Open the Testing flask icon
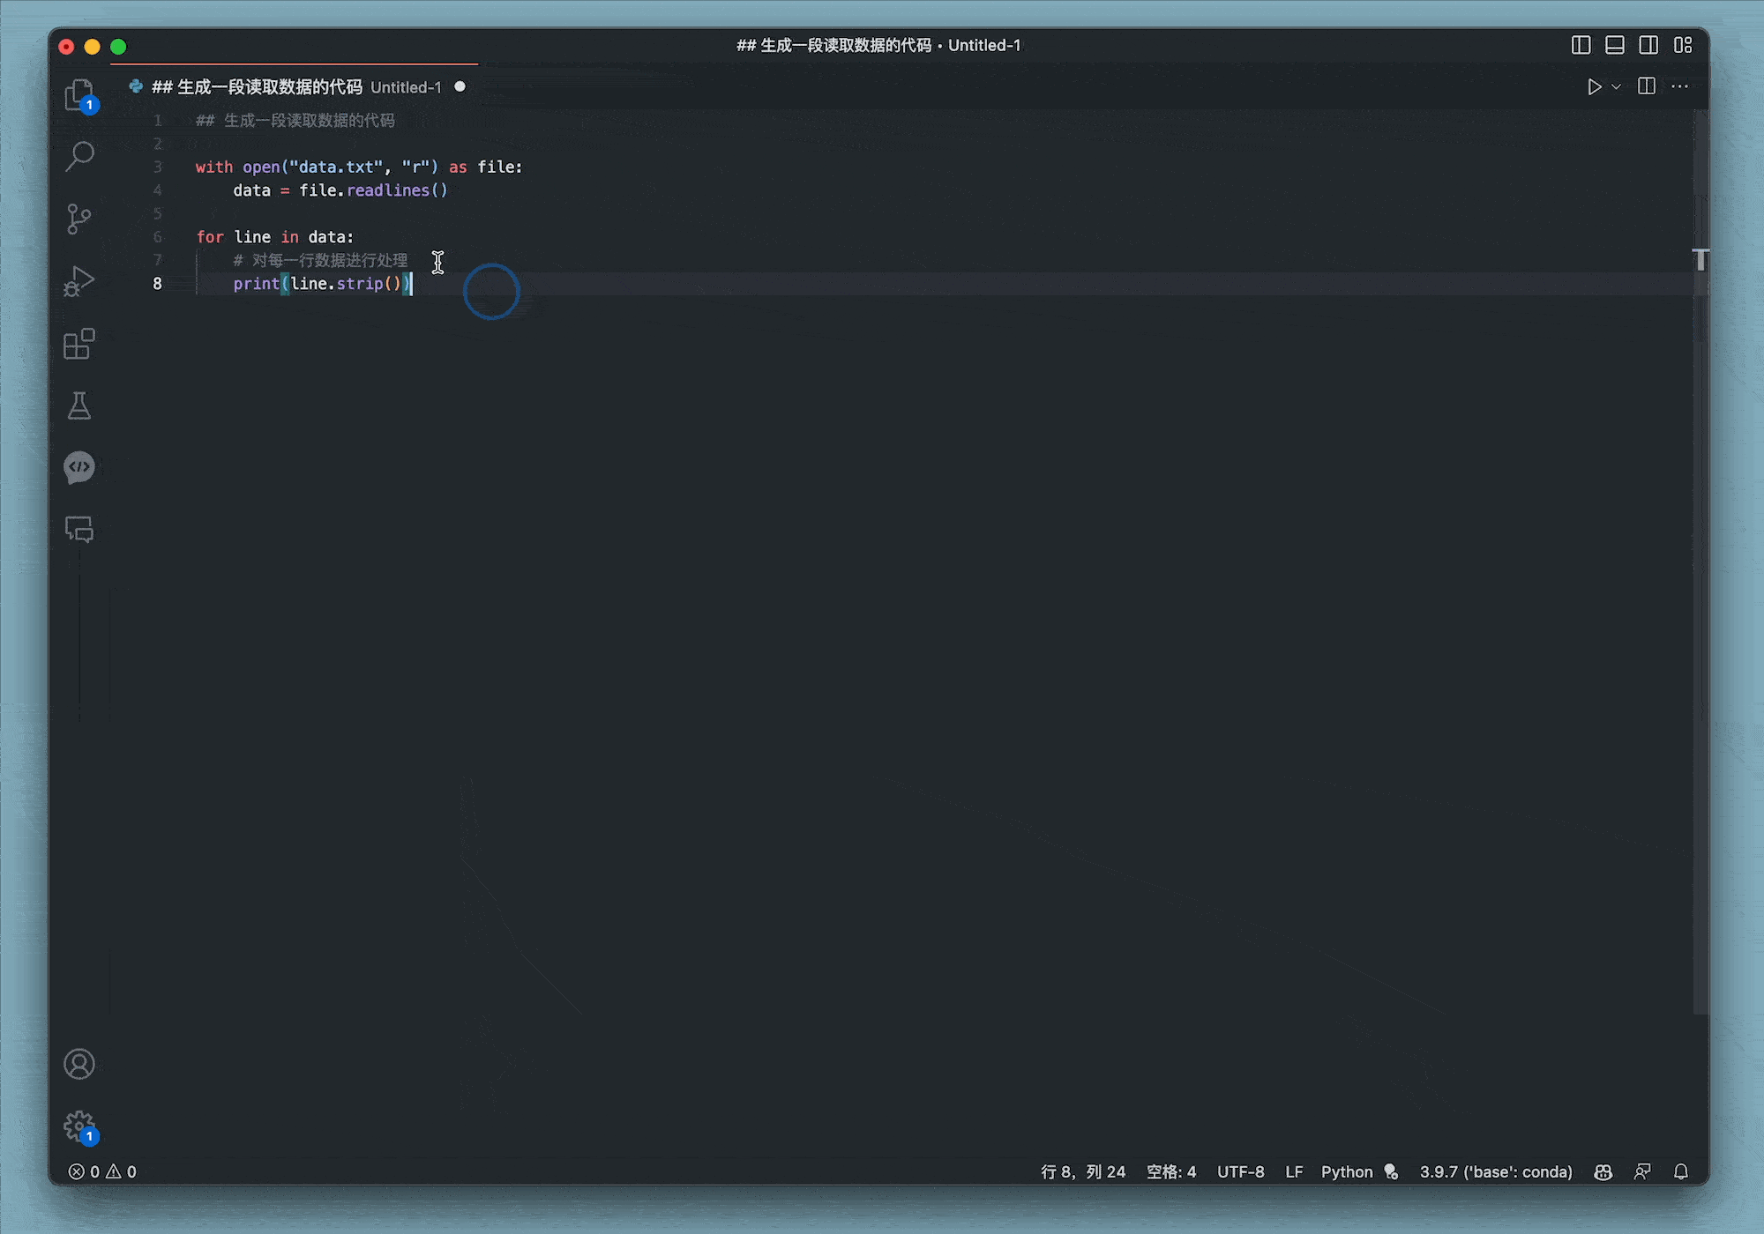The height and width of the screenshot is (1234, 1764). tap(79, 405)
